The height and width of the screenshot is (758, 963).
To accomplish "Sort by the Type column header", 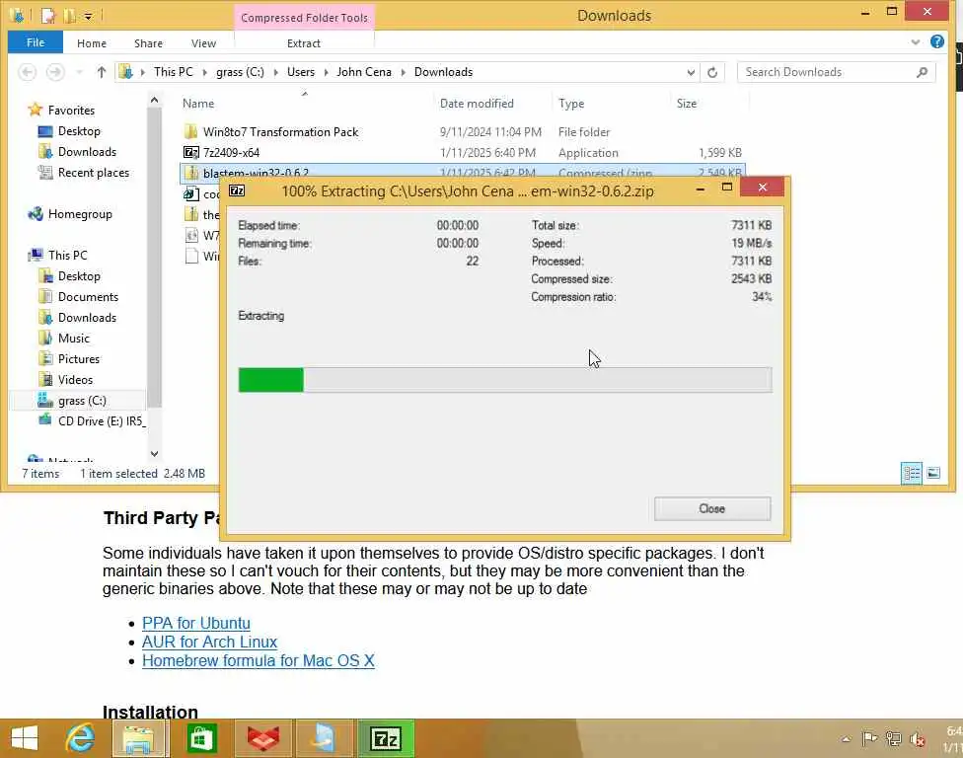I will click(x=571, y=104).
